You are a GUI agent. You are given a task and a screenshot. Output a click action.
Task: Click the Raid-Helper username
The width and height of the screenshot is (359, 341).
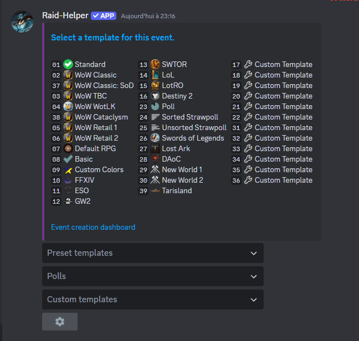(65, 15)
